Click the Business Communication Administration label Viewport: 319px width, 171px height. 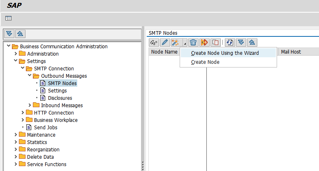coord(64,47)
